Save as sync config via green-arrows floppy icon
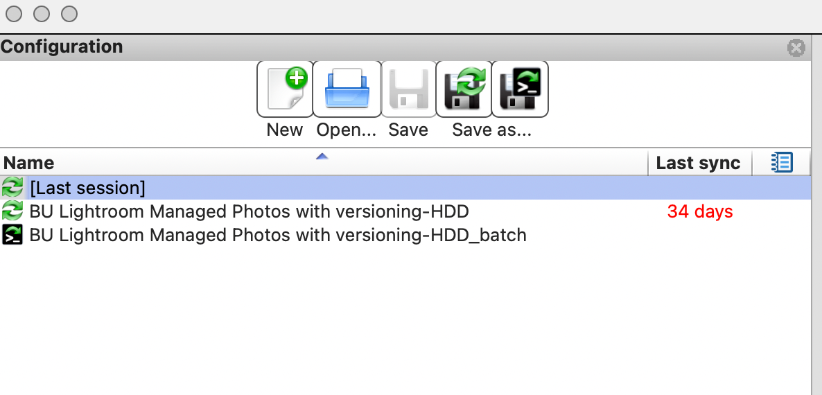The image size is (822, 395). (464, 89)
